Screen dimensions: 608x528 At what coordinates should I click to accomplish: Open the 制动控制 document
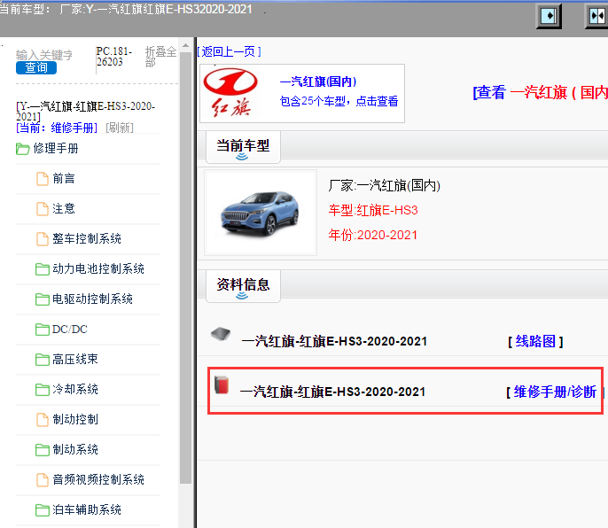point(75,419)
